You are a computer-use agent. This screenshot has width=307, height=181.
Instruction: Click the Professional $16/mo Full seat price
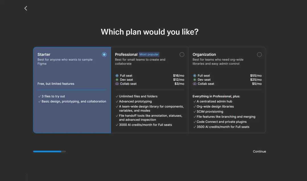(x=179, y=76)
